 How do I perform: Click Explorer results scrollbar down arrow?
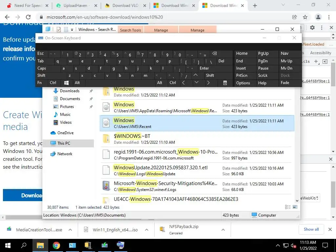297,201
